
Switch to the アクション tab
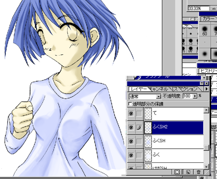(188, 89)
